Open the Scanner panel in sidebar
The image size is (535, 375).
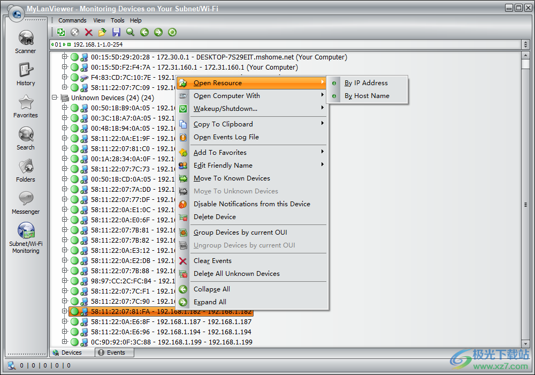coord(25,41)
